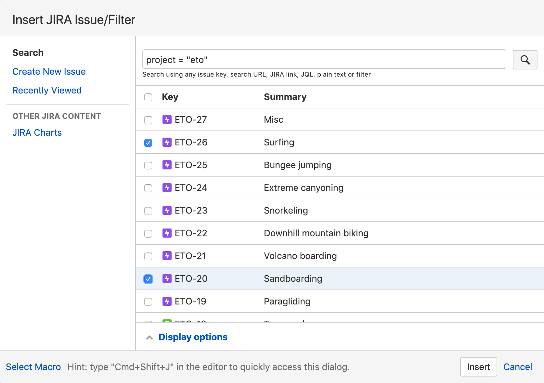Click the epic icon beside ETO-20

coord(167,278)
